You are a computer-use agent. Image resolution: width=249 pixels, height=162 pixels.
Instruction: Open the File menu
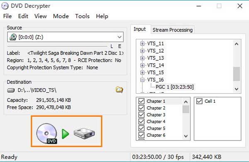[x=7, y=16]
